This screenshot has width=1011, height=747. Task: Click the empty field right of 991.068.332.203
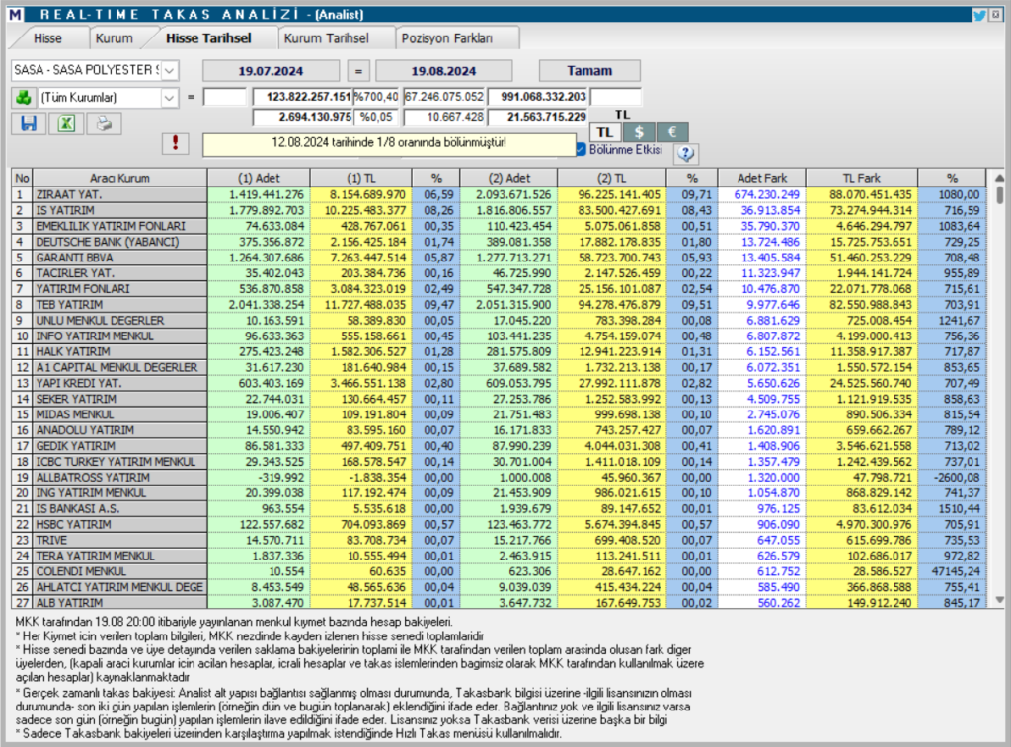616,98
